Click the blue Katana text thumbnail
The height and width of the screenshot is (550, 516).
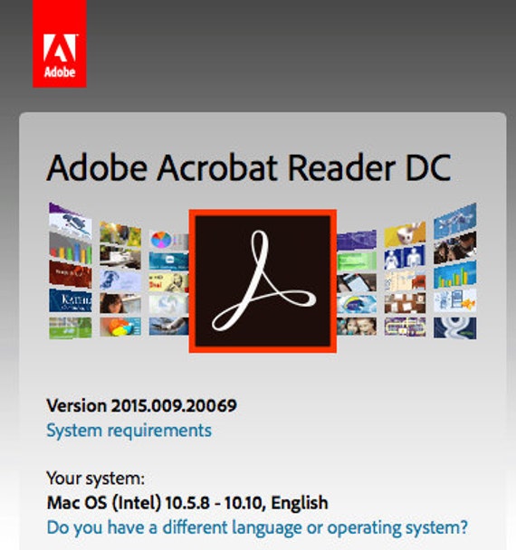[71, 300]
